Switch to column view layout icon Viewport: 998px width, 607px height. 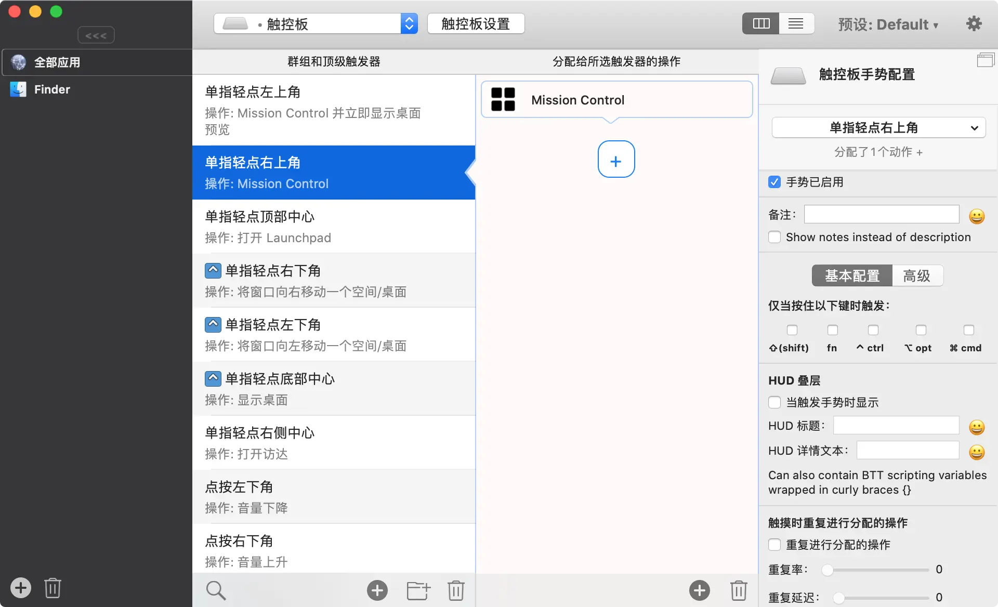(x=761, y=24)
